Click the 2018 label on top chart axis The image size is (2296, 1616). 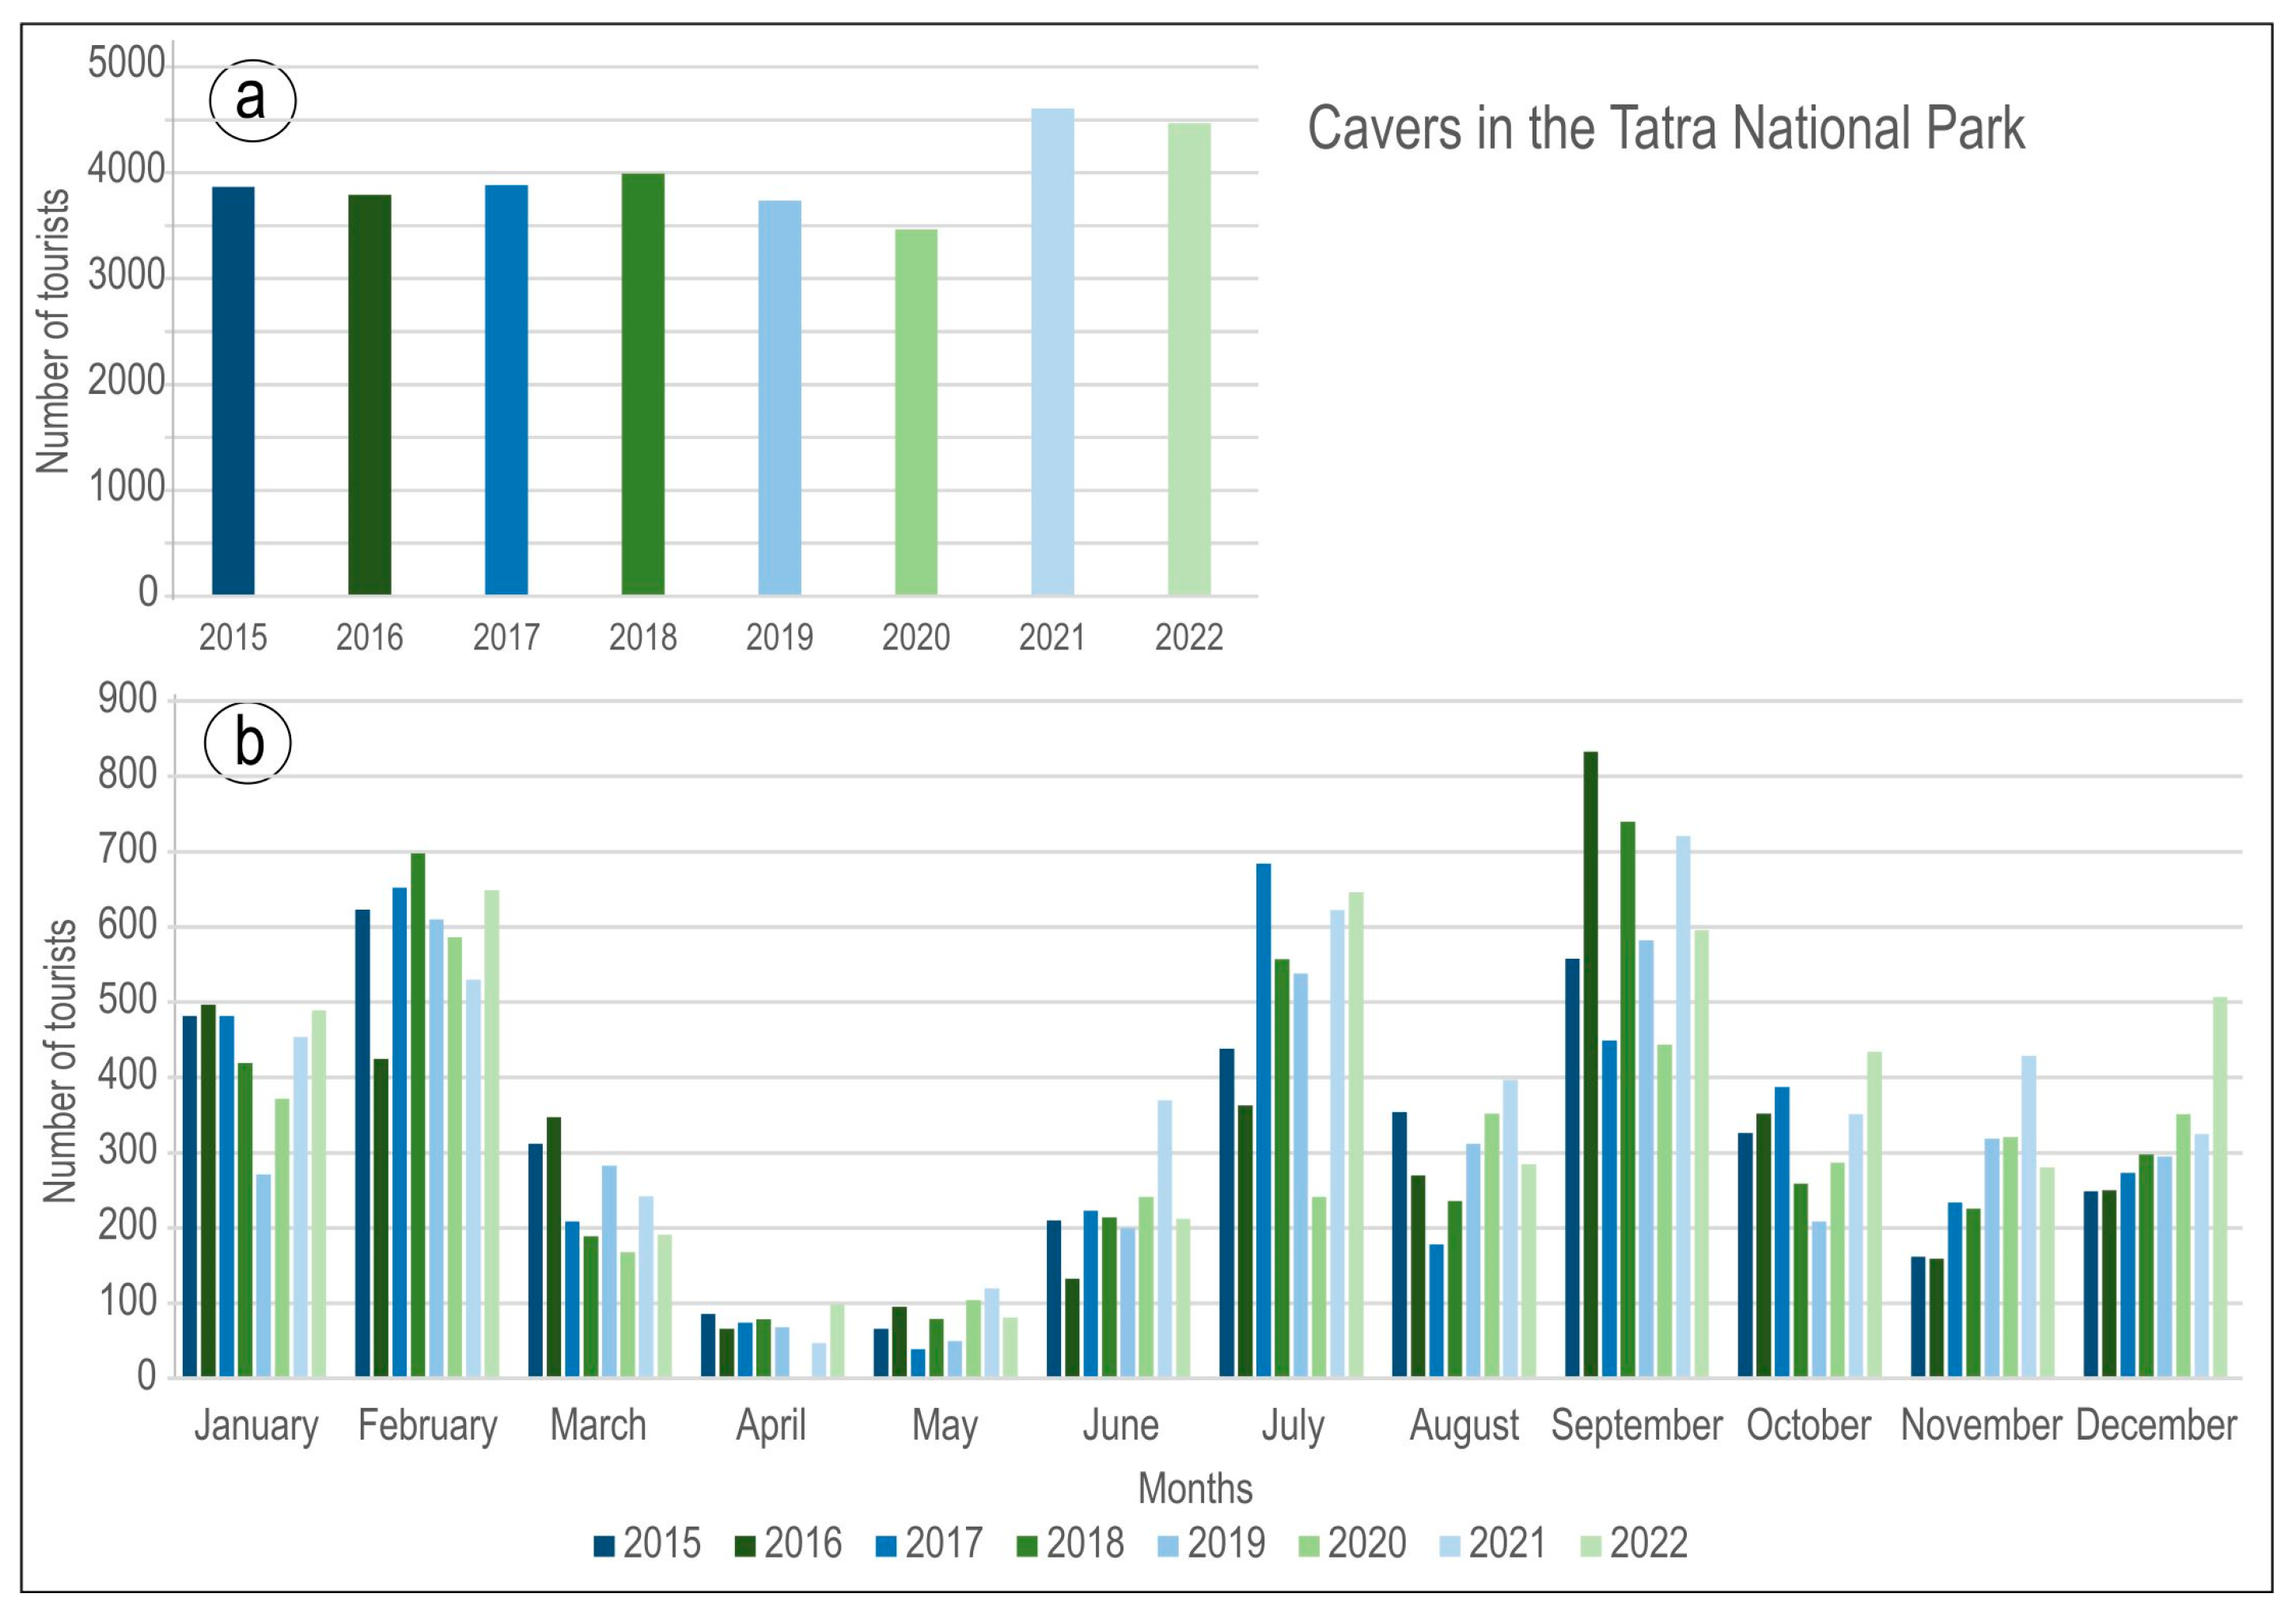(x=643, y=637)
